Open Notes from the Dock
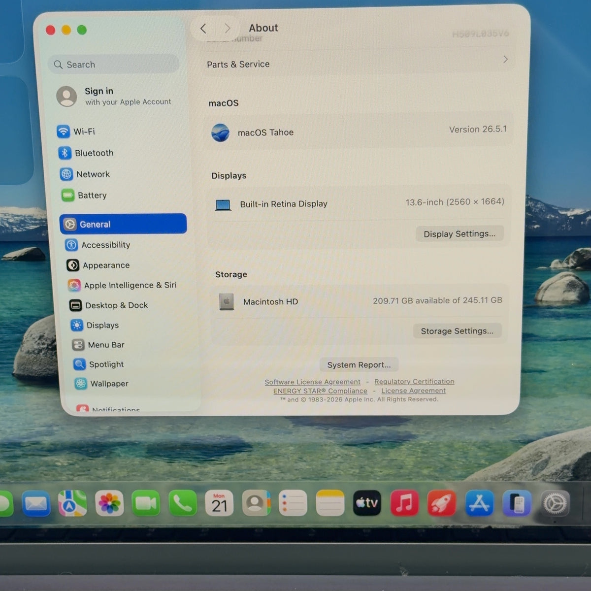The image size is (591, 591). point(330,503)
